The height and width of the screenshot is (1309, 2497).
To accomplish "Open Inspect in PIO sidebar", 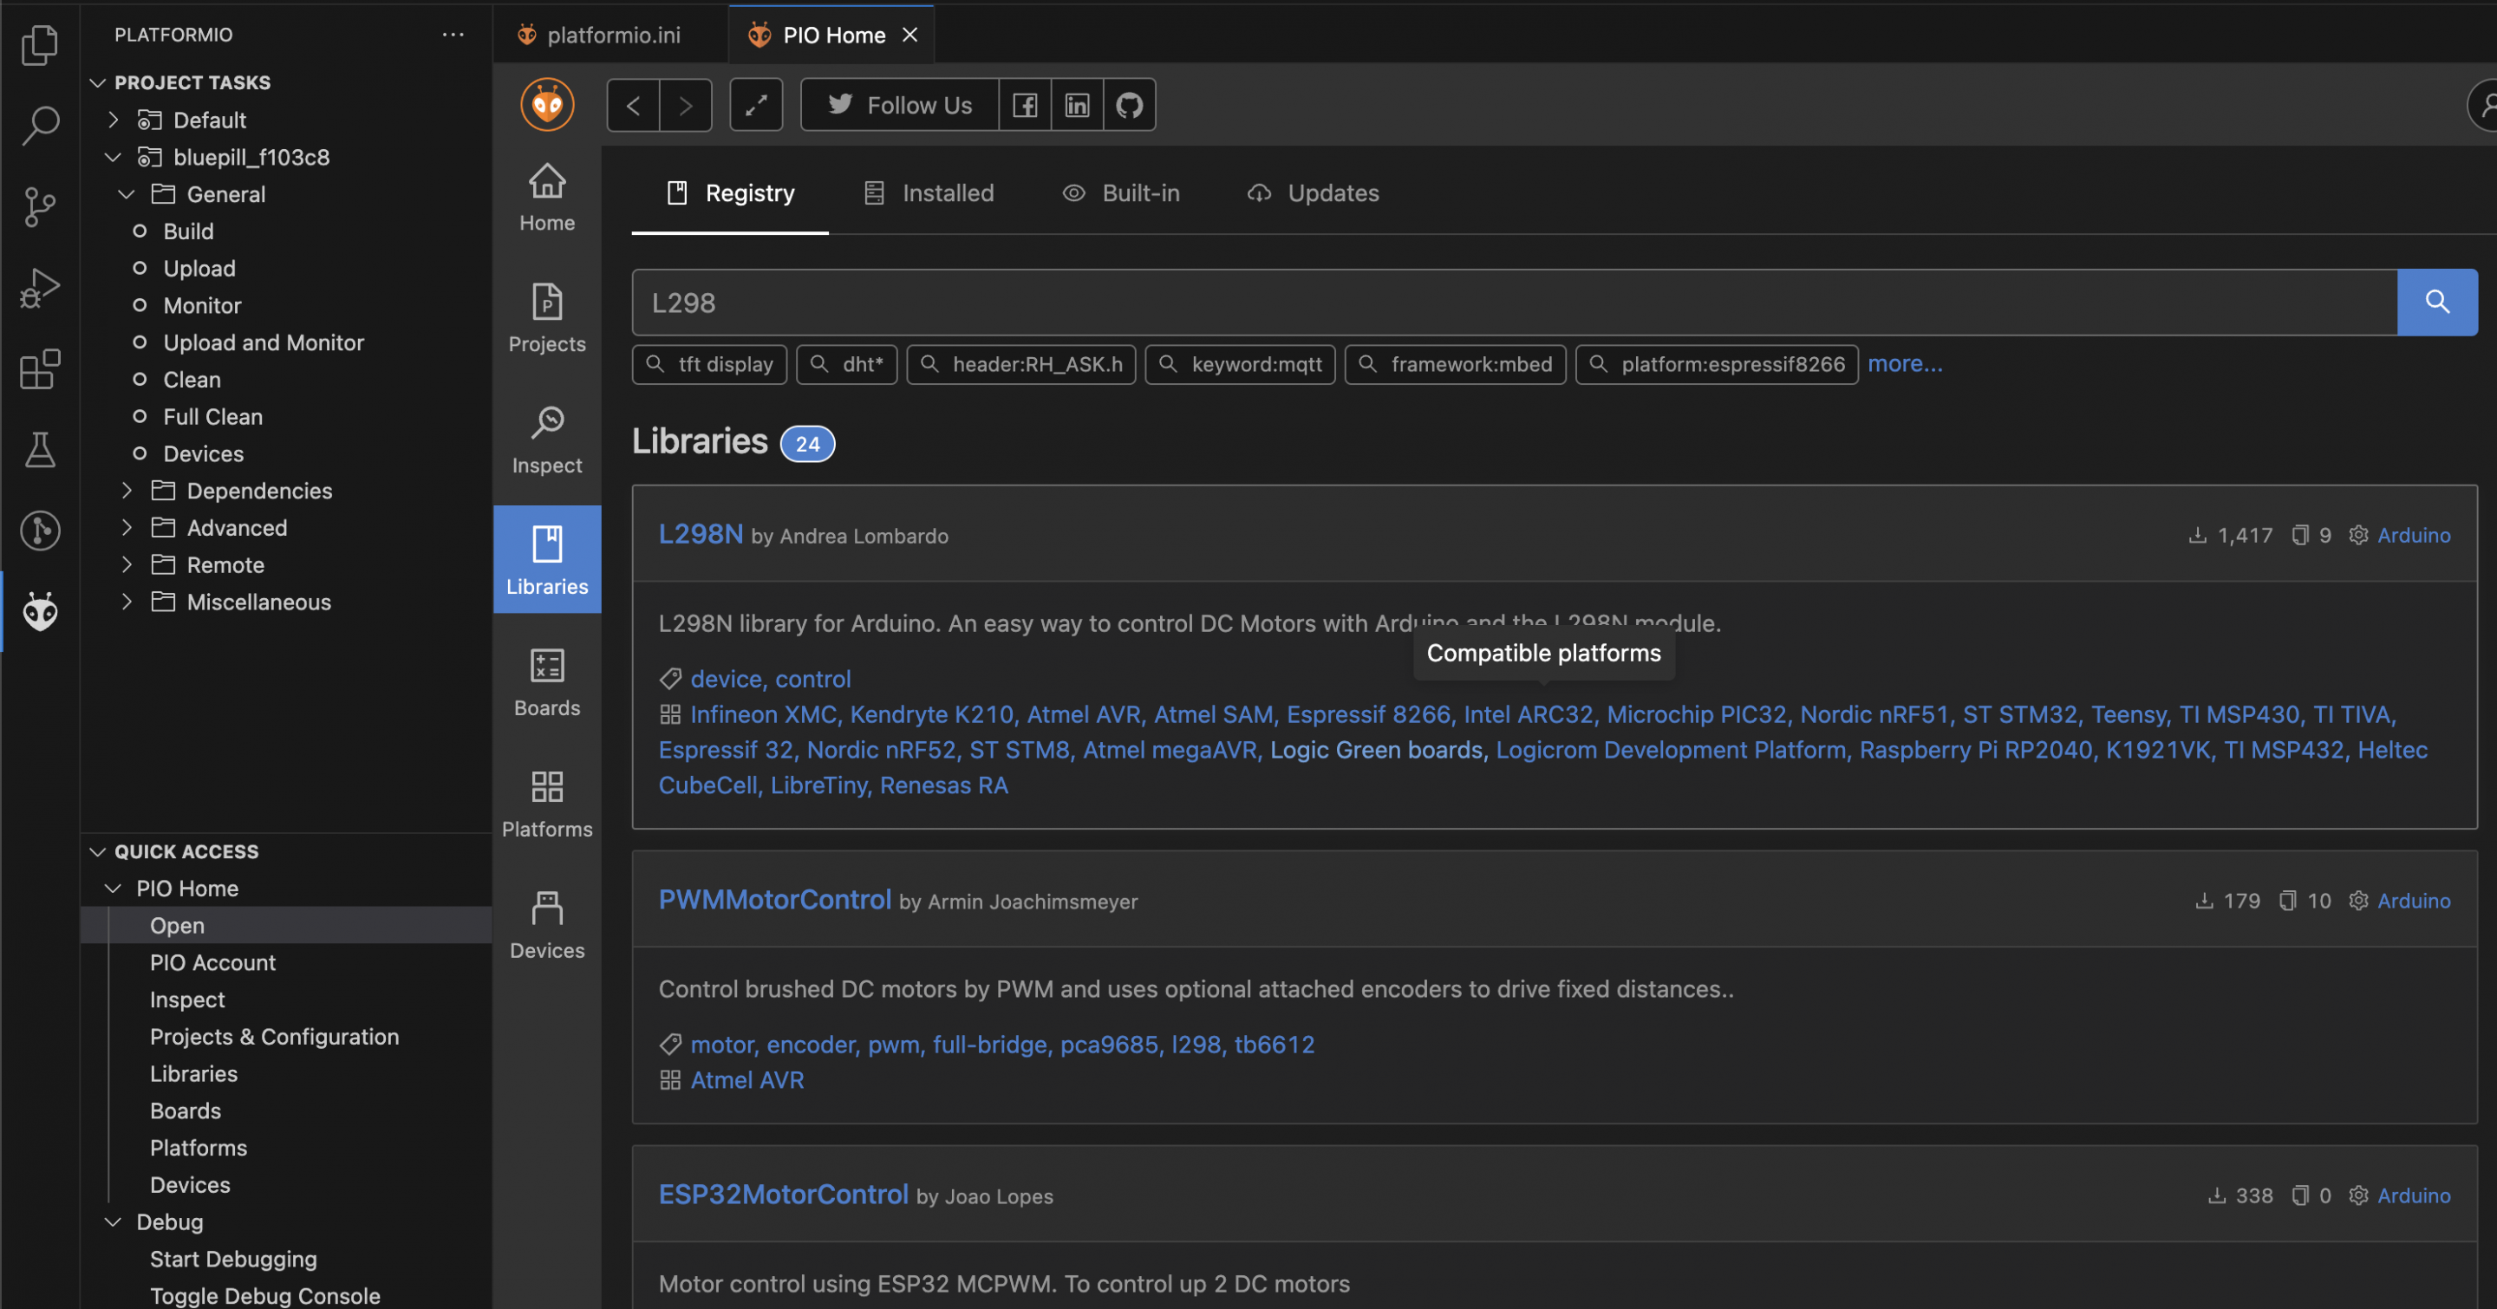I will pyautogui.click(x=547, y=440).
